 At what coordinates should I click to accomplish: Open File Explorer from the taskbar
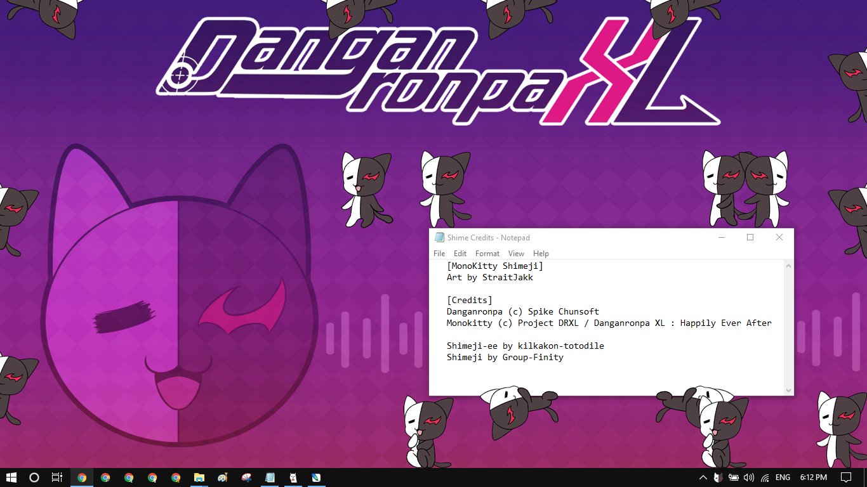coord(199,477)
